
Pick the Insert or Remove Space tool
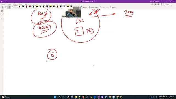[16, 7]
